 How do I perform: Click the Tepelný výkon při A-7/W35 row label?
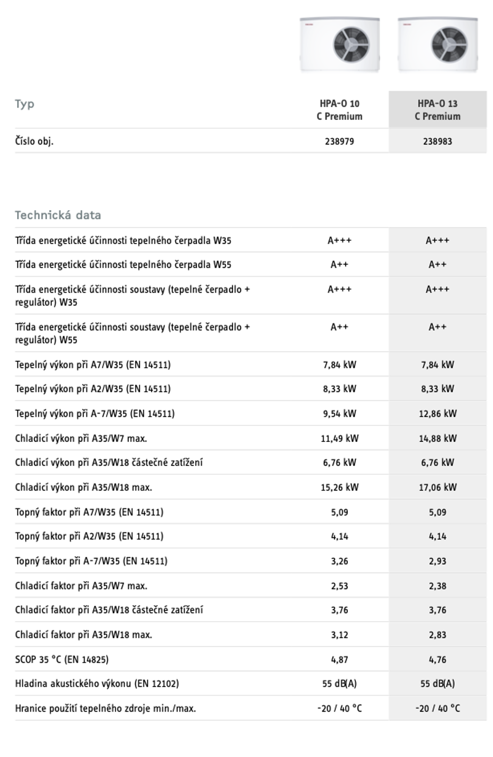click(95, 414)
